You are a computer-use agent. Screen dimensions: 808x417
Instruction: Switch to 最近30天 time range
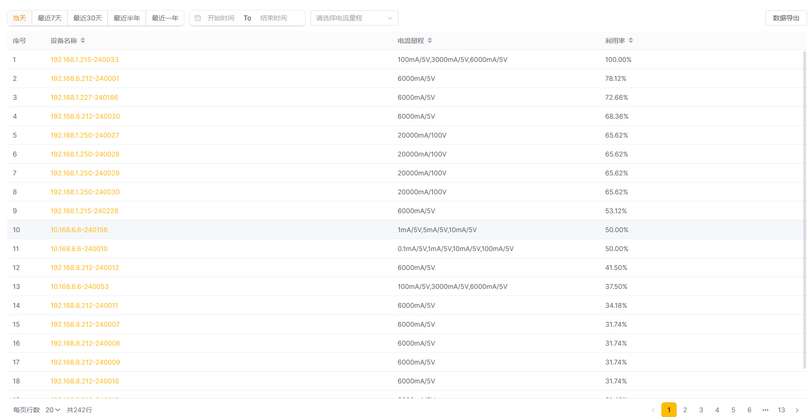tap(87, 18)
